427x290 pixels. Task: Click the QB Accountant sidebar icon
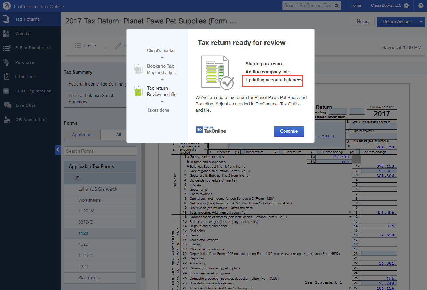tap(7, 120)
